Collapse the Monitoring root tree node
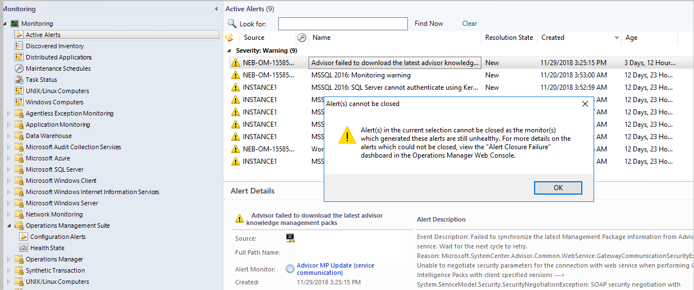The image size is (694, 290). tap(4, 24)
